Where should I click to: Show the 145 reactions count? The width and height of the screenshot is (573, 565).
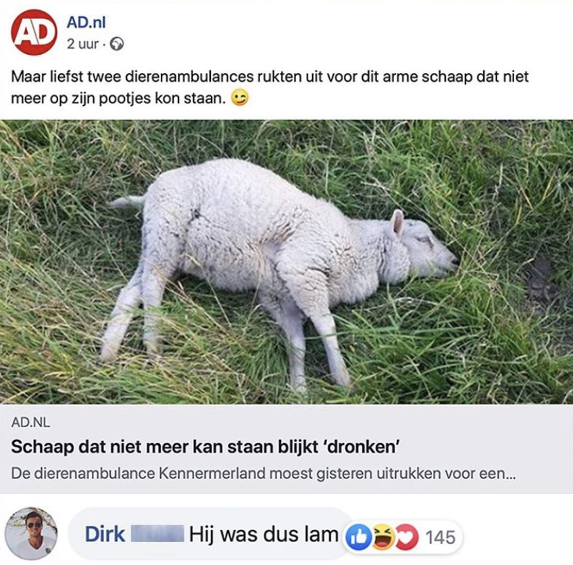click(441, 537)
